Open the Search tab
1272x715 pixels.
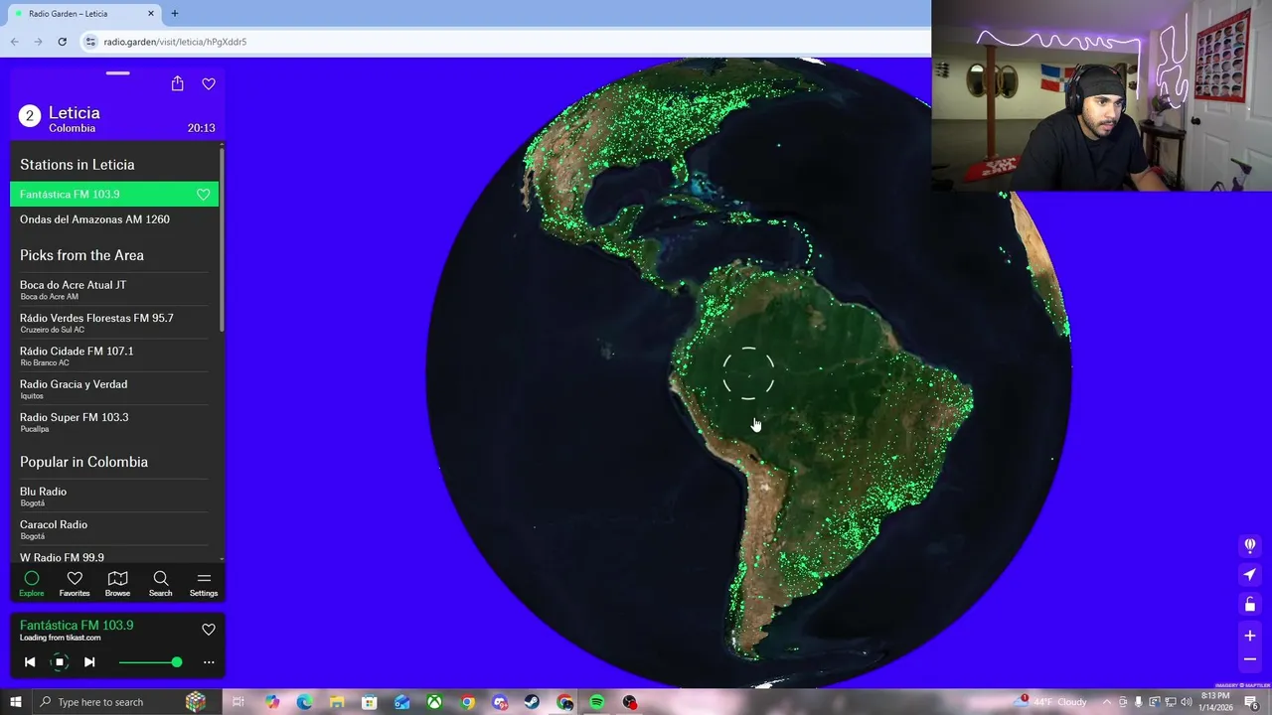click(160, 584)
